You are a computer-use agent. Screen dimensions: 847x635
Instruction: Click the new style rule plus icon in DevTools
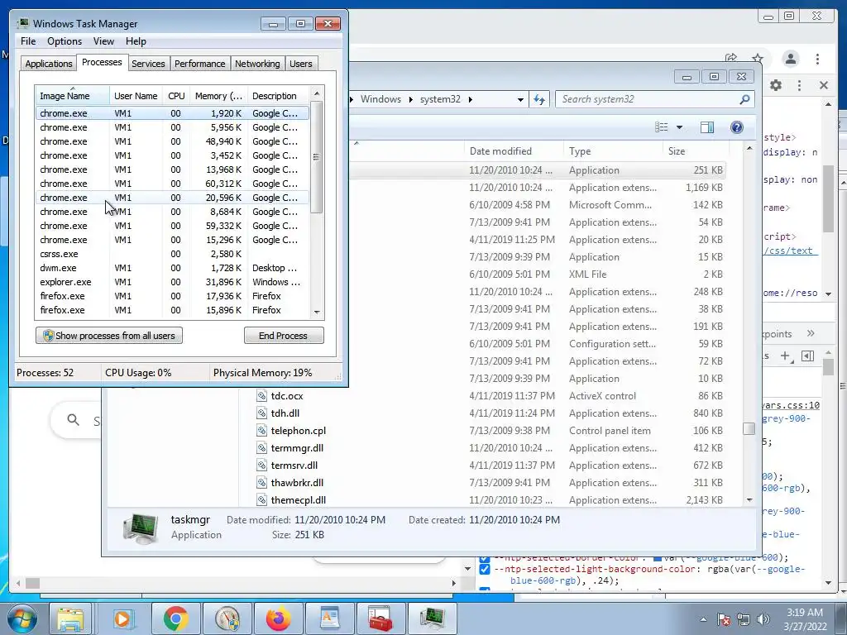pyautogui.click(x=786, y=356)
